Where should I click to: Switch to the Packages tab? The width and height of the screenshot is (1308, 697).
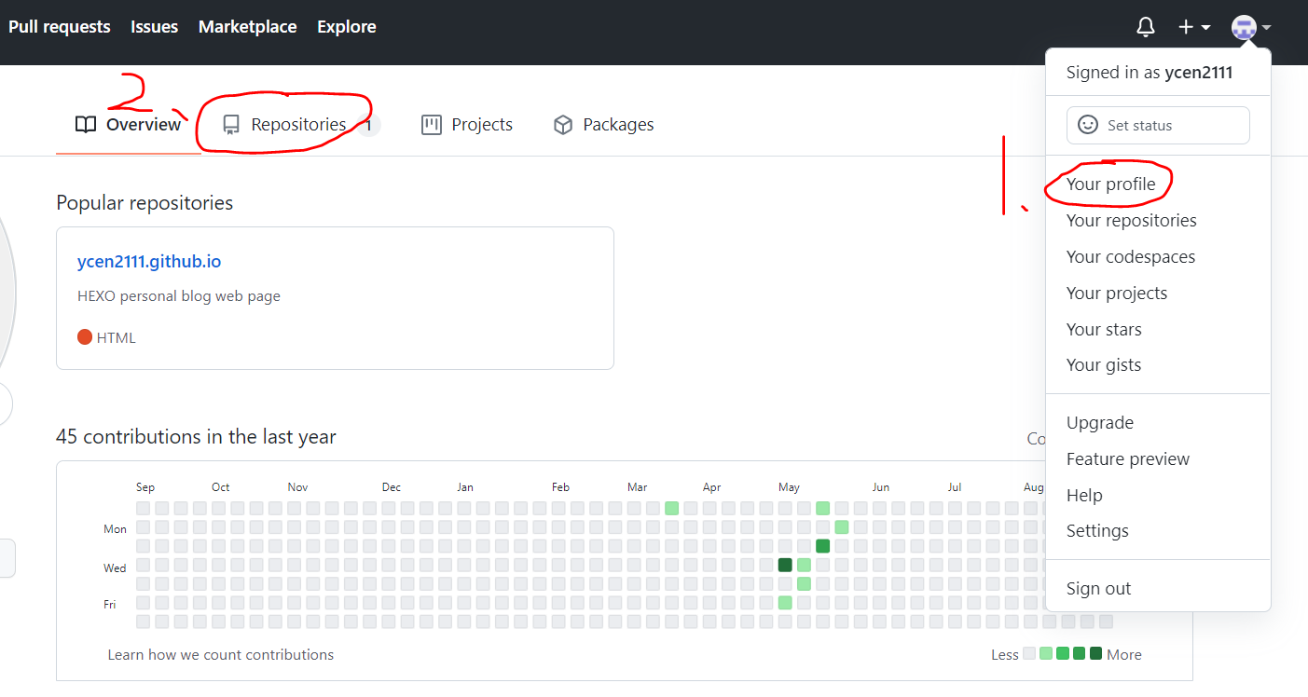tap(603, 125)
